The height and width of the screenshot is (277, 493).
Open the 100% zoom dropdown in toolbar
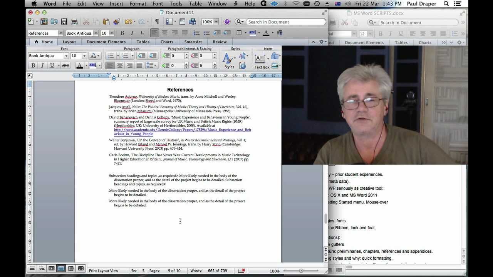(x=216, y=22)
